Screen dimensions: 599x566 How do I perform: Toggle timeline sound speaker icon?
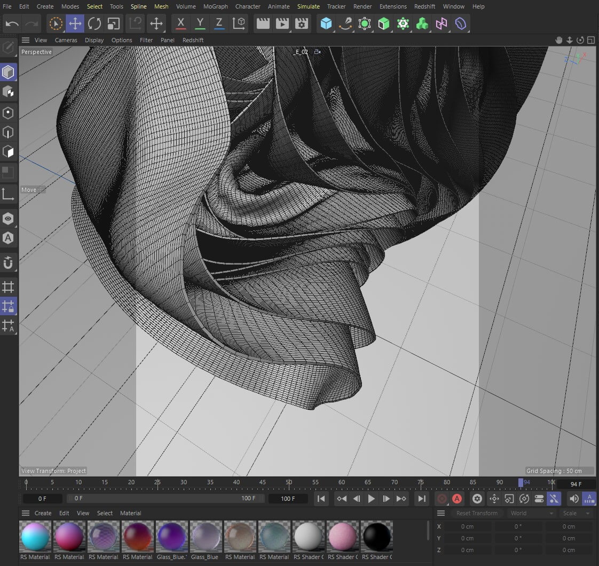pyautogui.click(x=574, y=499)
